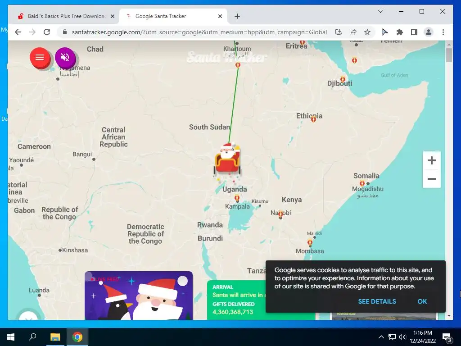Close the Baldi's Basics Plus tab
Image resolution: width=461 pixels, height=346 pixels.
click(x=112, y=17)
